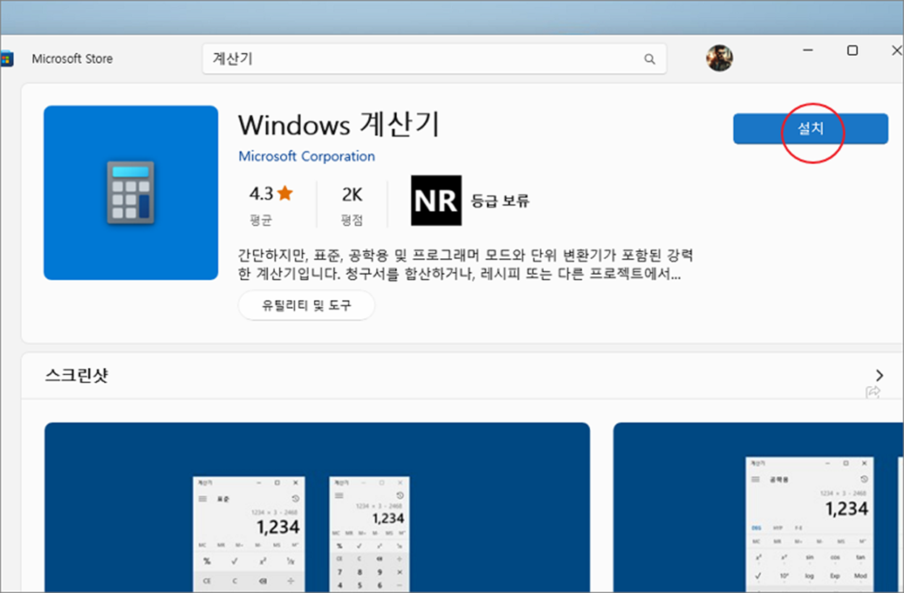Screen dimensions: 904x593
Task: Click the 2K ratings count
Action: pos(352,195)
